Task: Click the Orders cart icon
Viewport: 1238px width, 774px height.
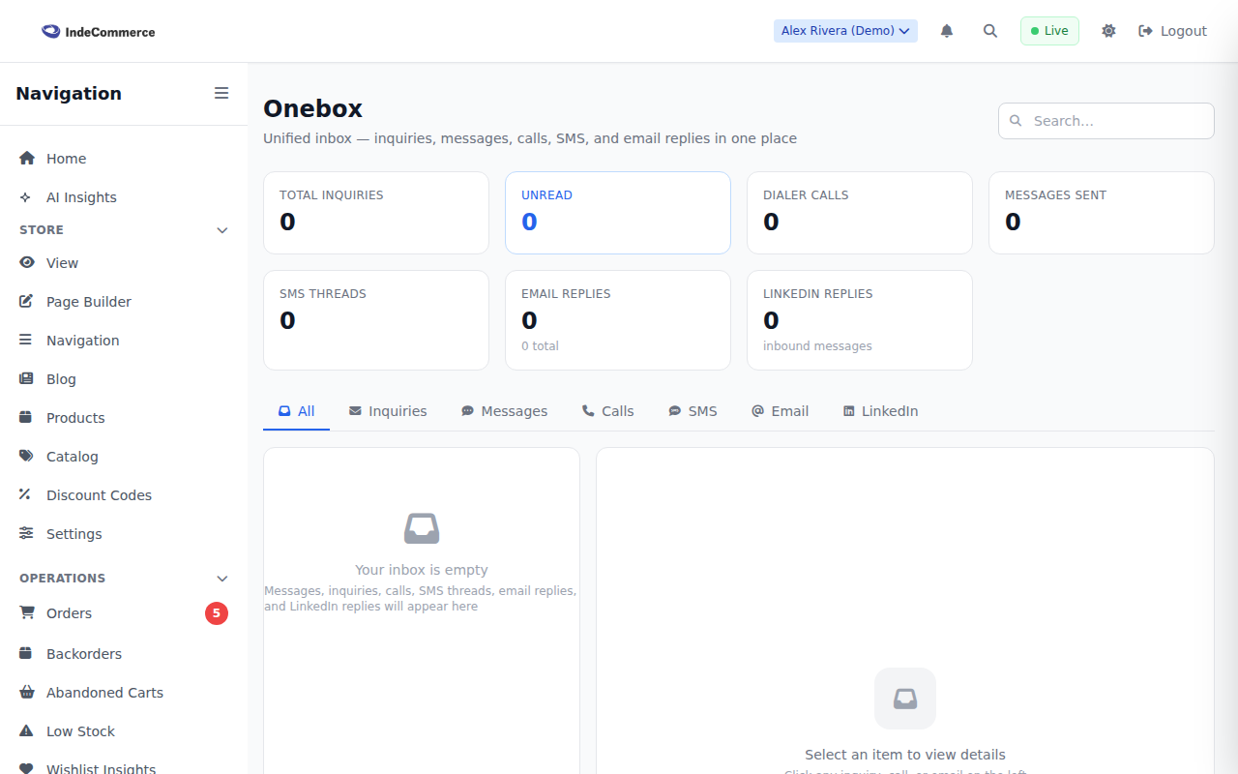Action: click(x=26, y=612)
